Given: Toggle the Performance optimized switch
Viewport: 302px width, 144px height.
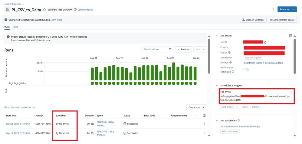Looking at the screenshot, I should pyautogui.click(x=246, y=70).
